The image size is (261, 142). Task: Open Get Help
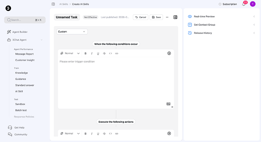pos(16,128)
